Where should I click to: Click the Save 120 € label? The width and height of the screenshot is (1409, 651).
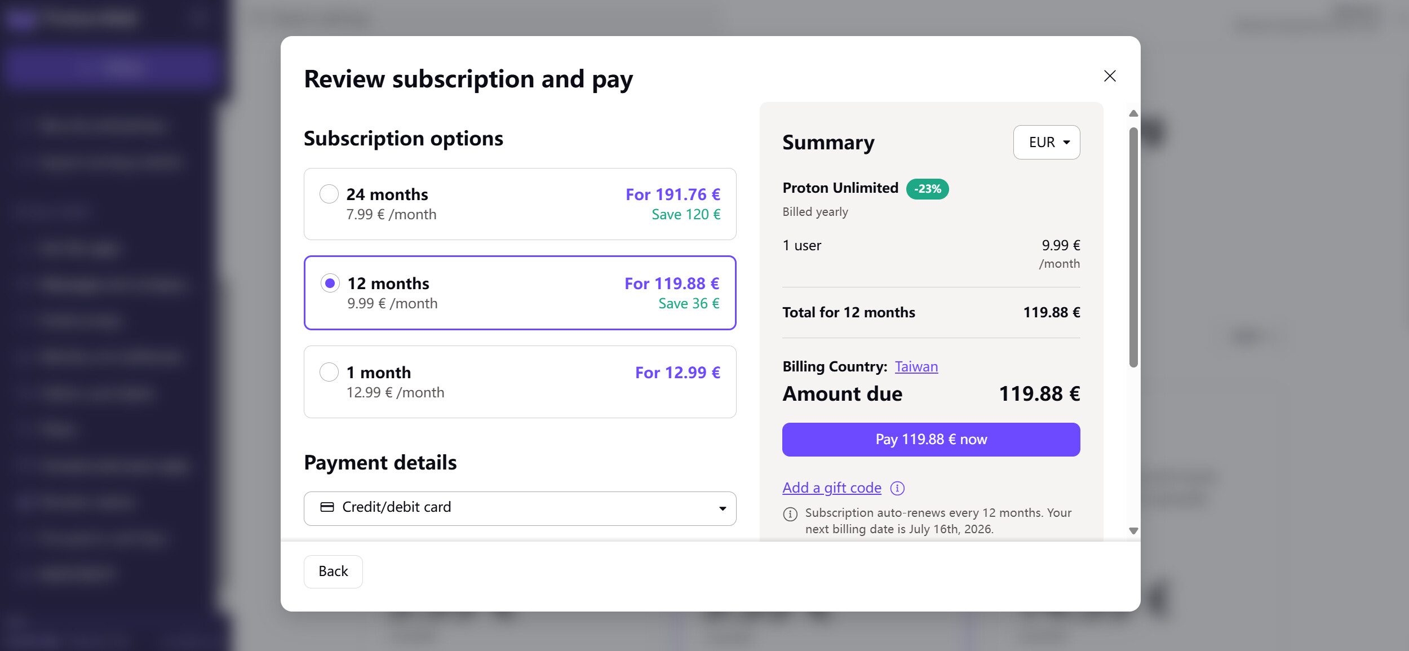(x=686, y=215)
